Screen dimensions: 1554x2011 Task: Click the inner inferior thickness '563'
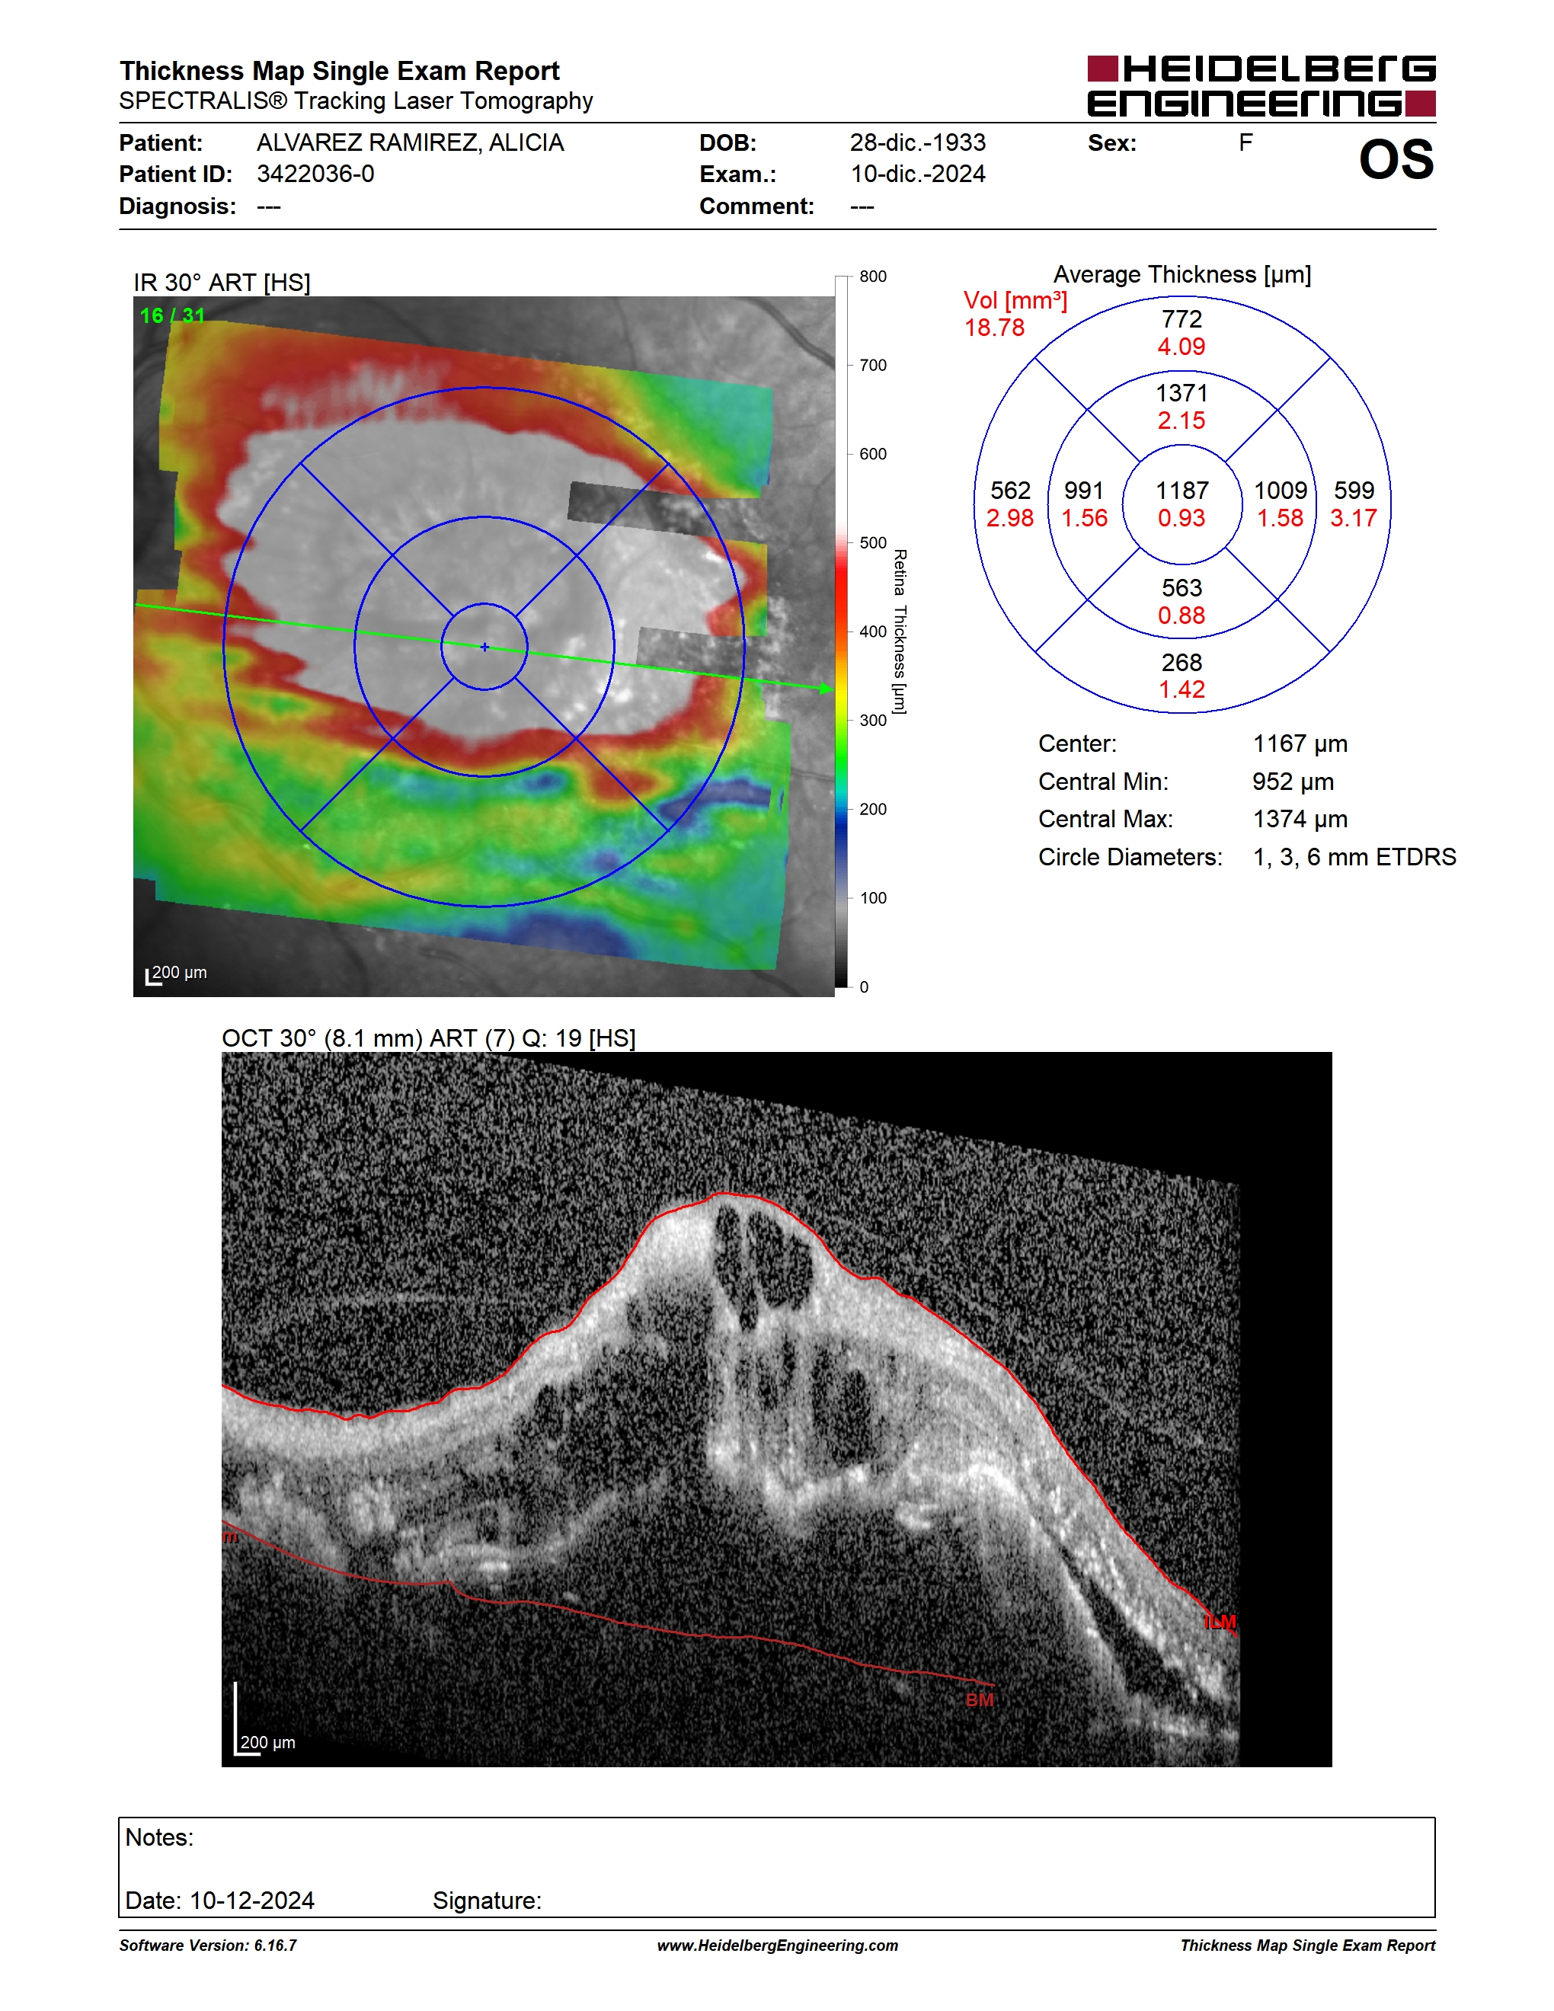click(1182, 588)
